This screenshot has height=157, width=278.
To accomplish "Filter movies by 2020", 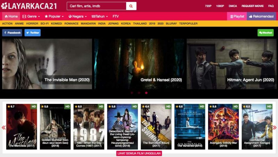I will click(x=161, y=24).
